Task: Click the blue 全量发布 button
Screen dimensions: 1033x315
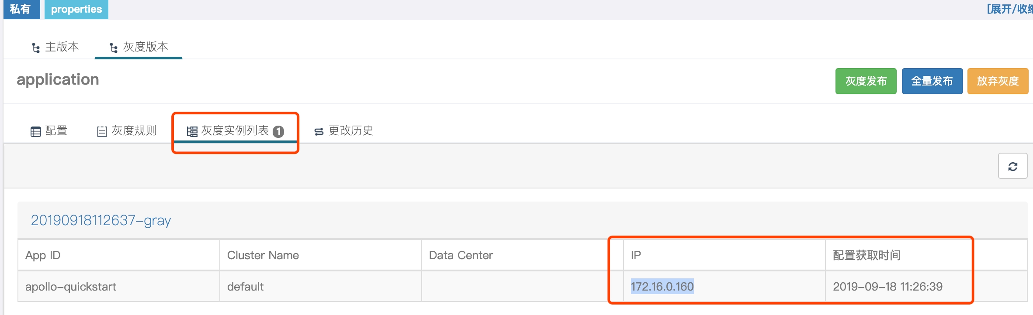Action: (x=932, y=81)
